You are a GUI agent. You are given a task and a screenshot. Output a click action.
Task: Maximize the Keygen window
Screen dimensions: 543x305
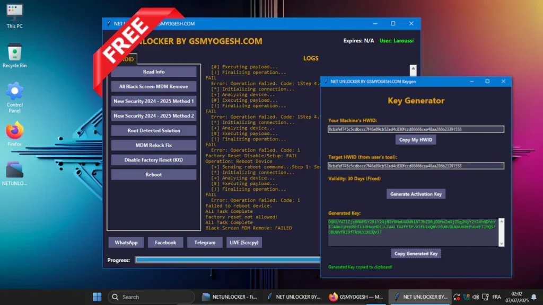click(x=487, y=82)
